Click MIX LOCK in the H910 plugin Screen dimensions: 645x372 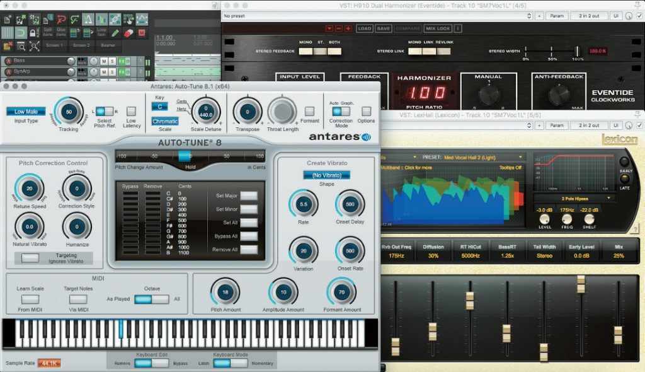click(438, 28)
